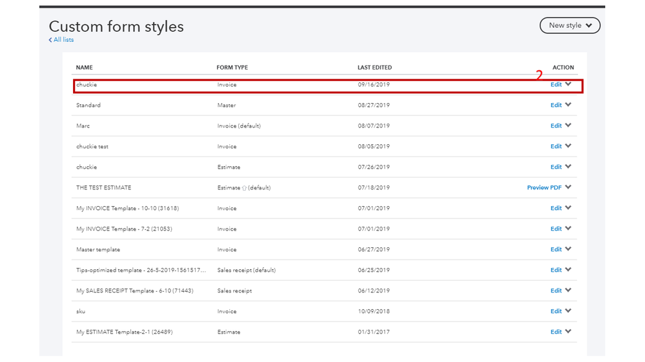Edit the chuckie invoice dated 09/16/2019

556,84
